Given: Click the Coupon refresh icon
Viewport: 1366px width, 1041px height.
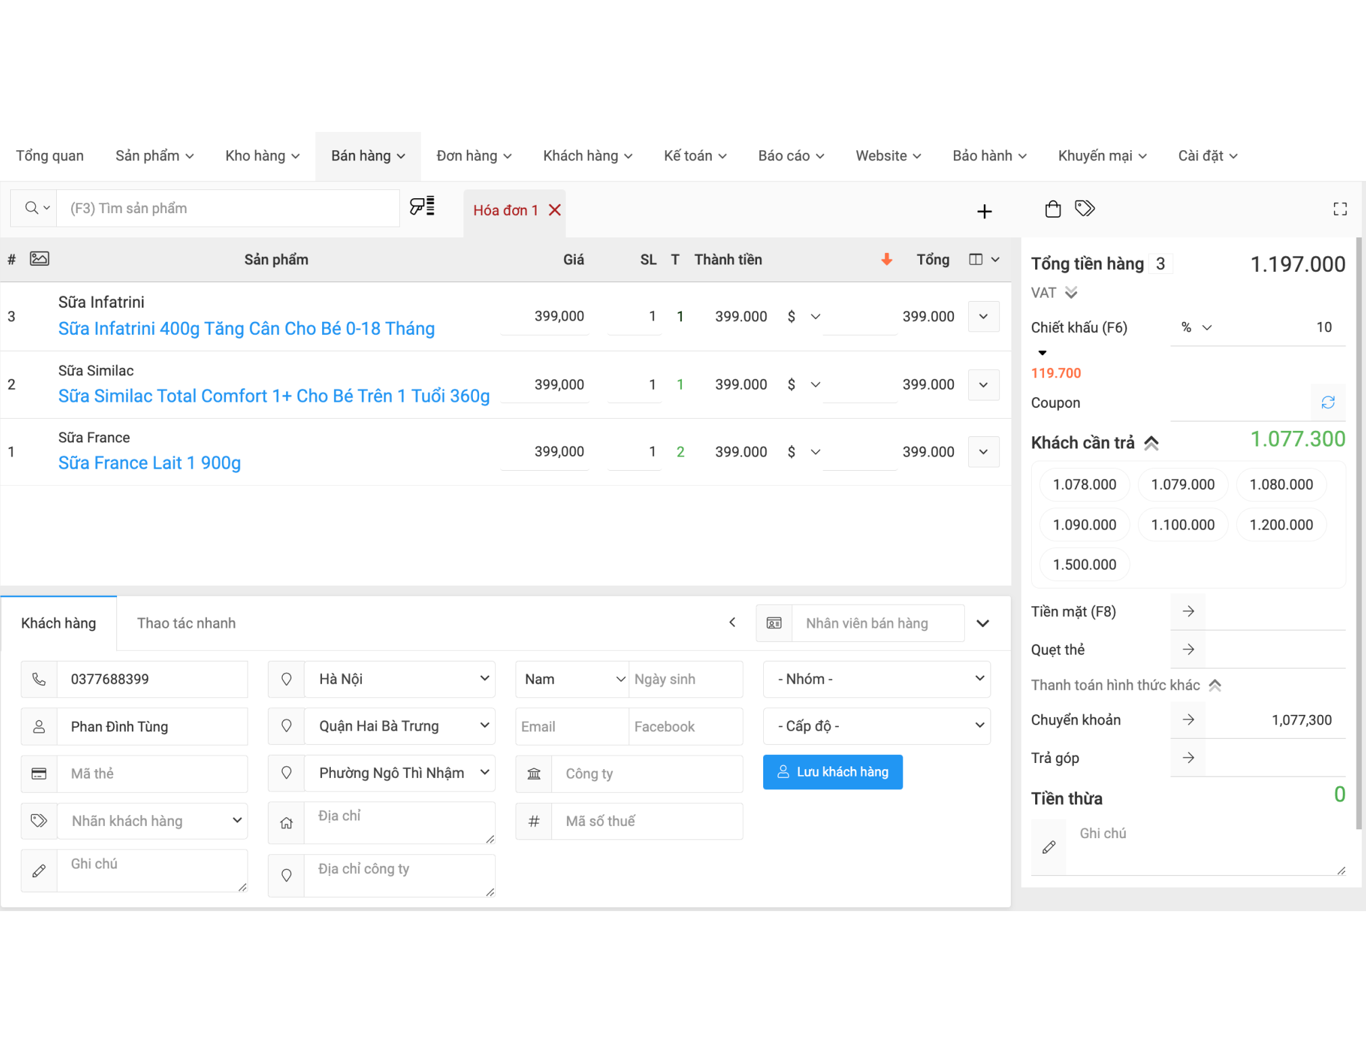Looking at the screenshot, I should click(x=1327, y=402).
